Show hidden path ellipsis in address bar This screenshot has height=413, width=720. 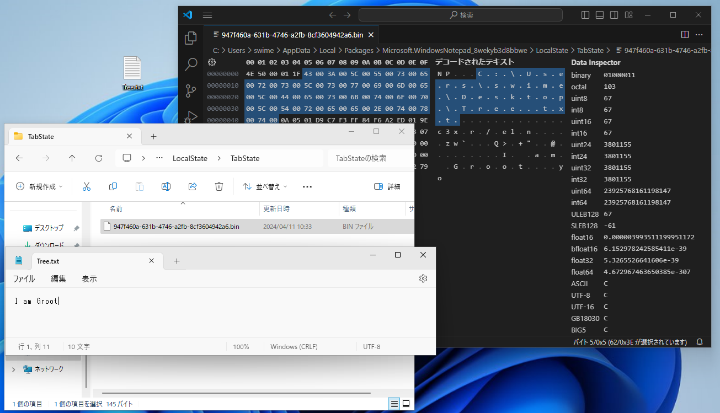pos(159,158)
